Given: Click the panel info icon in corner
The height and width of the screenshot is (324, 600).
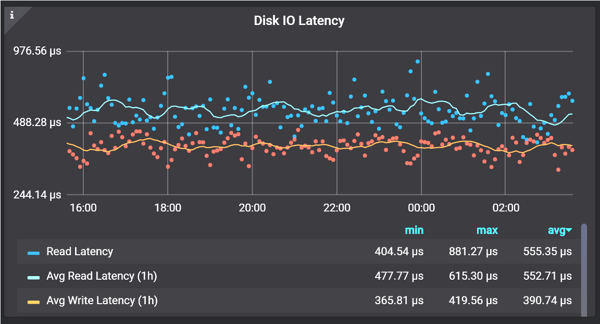Looking at the screenshot, I should coord(12,15).
